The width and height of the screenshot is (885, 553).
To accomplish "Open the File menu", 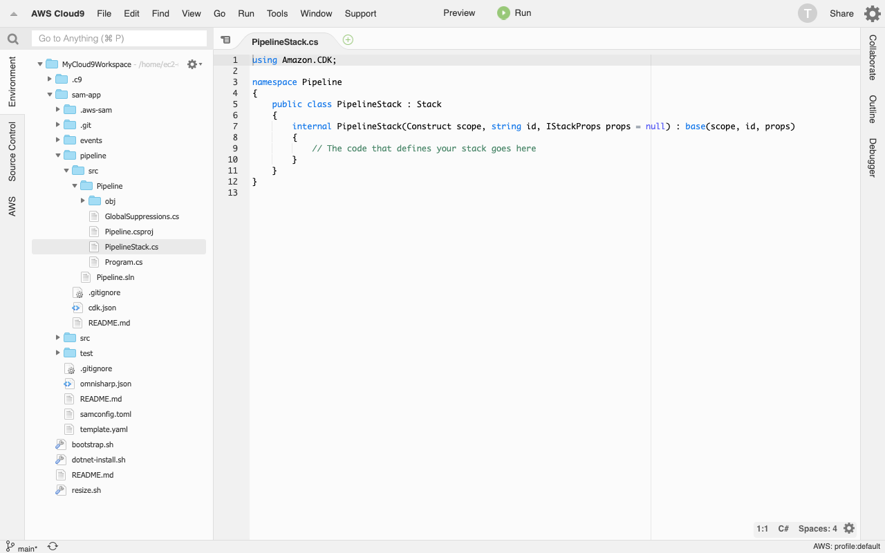I will tap(104, 13).
